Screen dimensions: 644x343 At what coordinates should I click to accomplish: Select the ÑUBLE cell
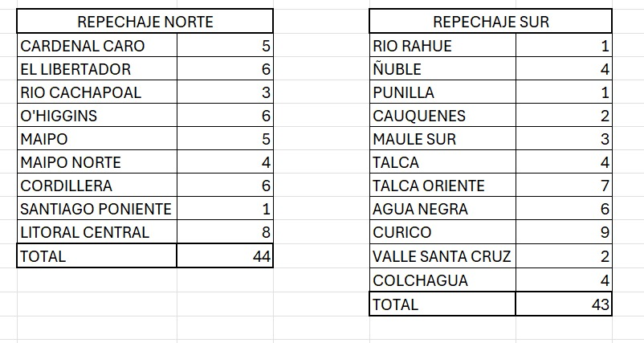[442, 68]
